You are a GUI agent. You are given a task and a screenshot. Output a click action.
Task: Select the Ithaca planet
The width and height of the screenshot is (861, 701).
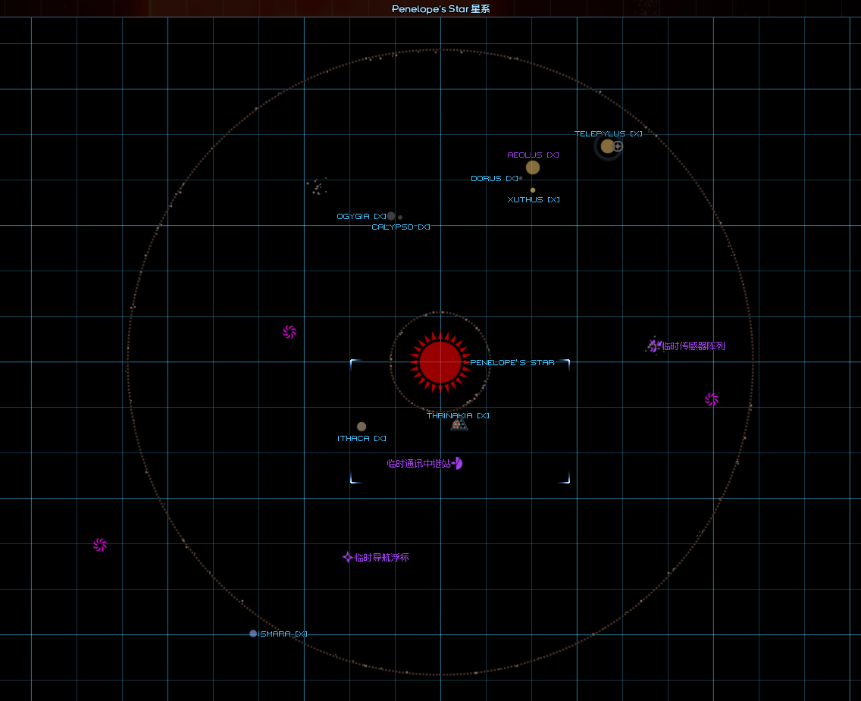[x=362, y=427]
